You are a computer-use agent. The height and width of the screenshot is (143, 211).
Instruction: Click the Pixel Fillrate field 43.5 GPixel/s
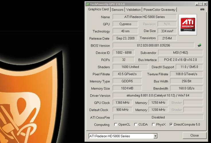coord(127,74)
